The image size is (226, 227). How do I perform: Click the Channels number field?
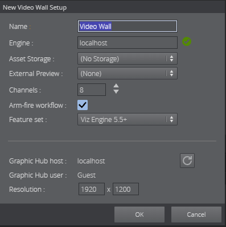[x=92, y=90]
